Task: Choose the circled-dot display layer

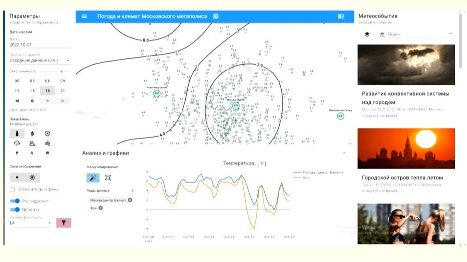Action: pos(32,178)
